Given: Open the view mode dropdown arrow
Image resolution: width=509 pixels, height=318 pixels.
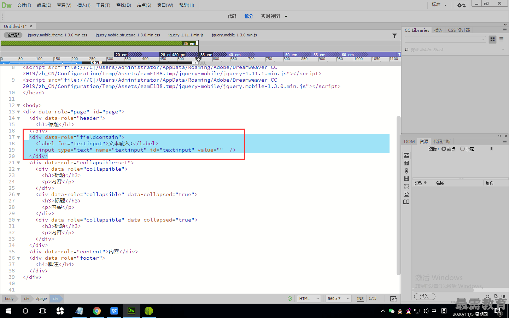Looking at the screenshot, I should (286, 17).
